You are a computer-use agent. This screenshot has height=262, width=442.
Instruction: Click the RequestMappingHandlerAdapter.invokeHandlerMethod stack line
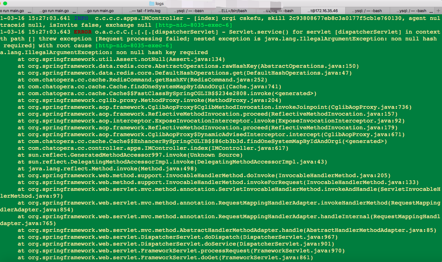(x=220, y=206)
